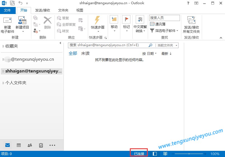Viewport: 225px width, 157px height.
Task: Collapse the folder pane arrow
Action: tap(60, 43)
